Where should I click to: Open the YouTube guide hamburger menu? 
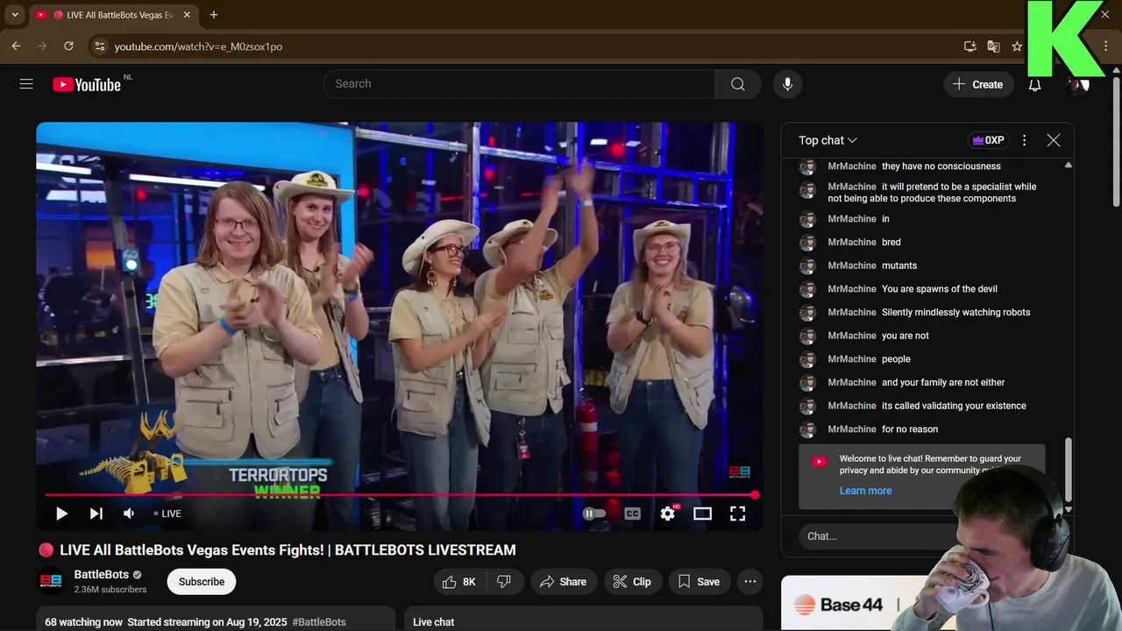[26, 84]
